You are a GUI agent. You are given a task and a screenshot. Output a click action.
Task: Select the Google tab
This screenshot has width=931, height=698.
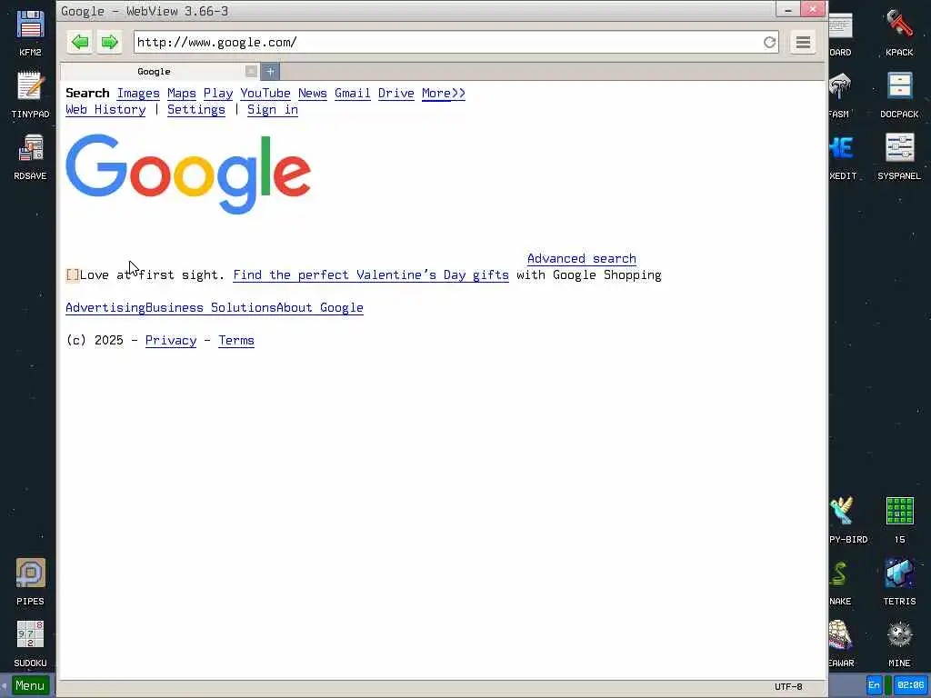pyautogui.click(x=154, y=71)
